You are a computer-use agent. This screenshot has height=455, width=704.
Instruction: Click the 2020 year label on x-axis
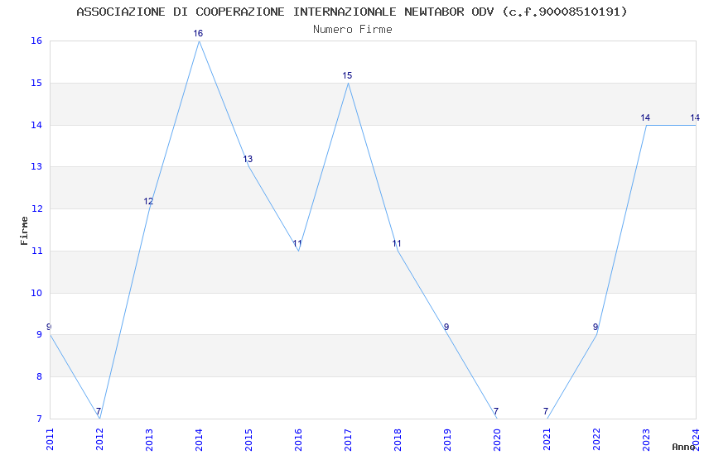point(497,439)
